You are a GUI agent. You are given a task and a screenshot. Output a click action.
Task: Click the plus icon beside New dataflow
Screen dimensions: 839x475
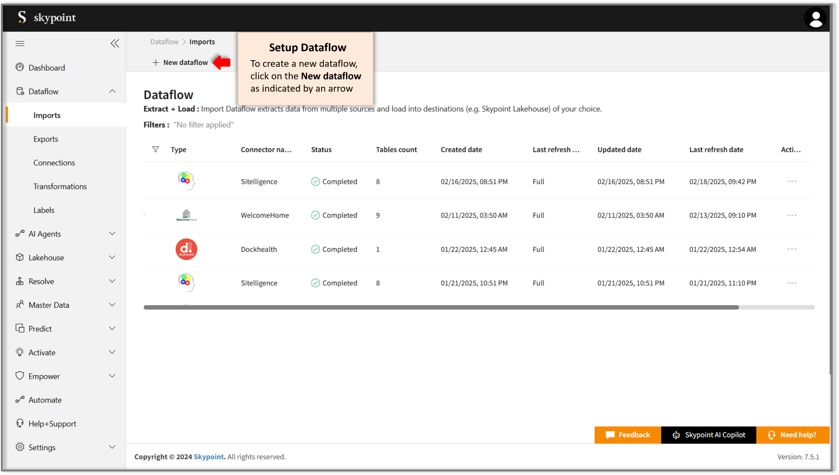[x=156, y=62]
